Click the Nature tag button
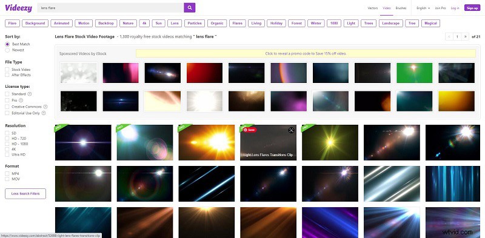 (x=128, y=23)
